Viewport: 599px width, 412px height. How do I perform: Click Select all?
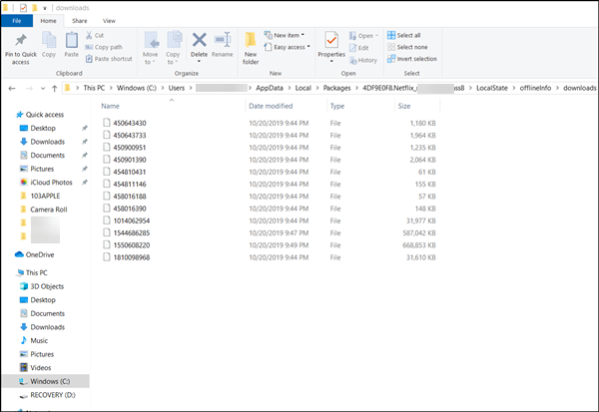tap(403, 35)
